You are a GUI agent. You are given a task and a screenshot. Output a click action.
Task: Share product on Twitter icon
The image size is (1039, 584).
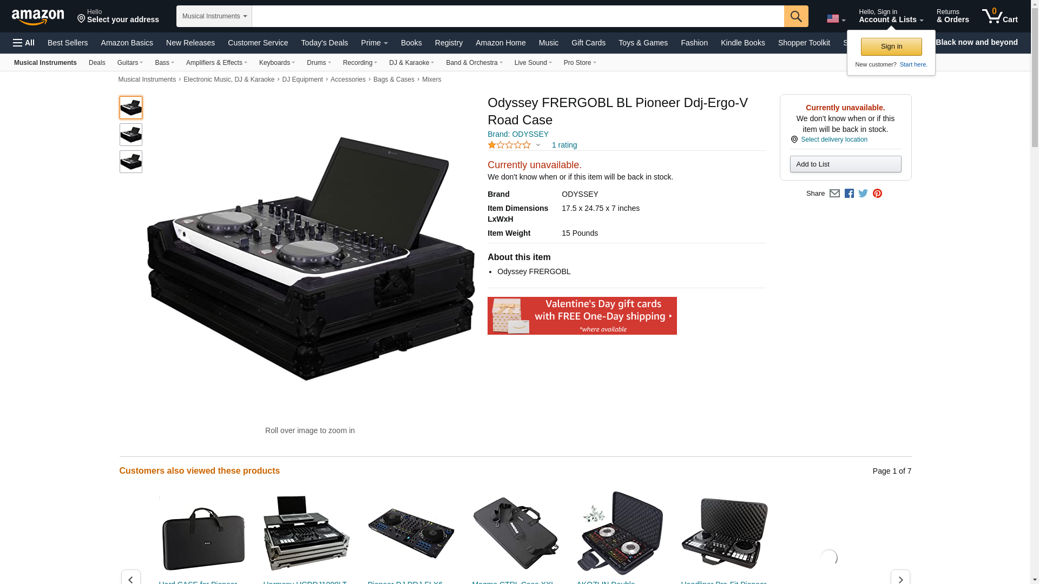863,194
